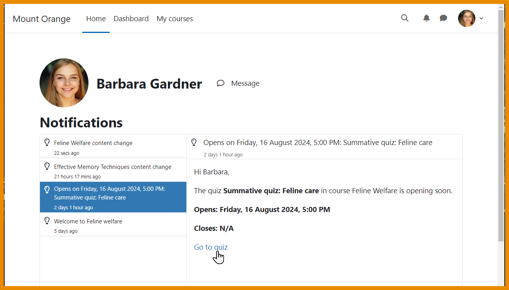Click lightbulb icon in the selected quiz notification
This screenshot has height=290, width=509.
(x=47, y=190)
